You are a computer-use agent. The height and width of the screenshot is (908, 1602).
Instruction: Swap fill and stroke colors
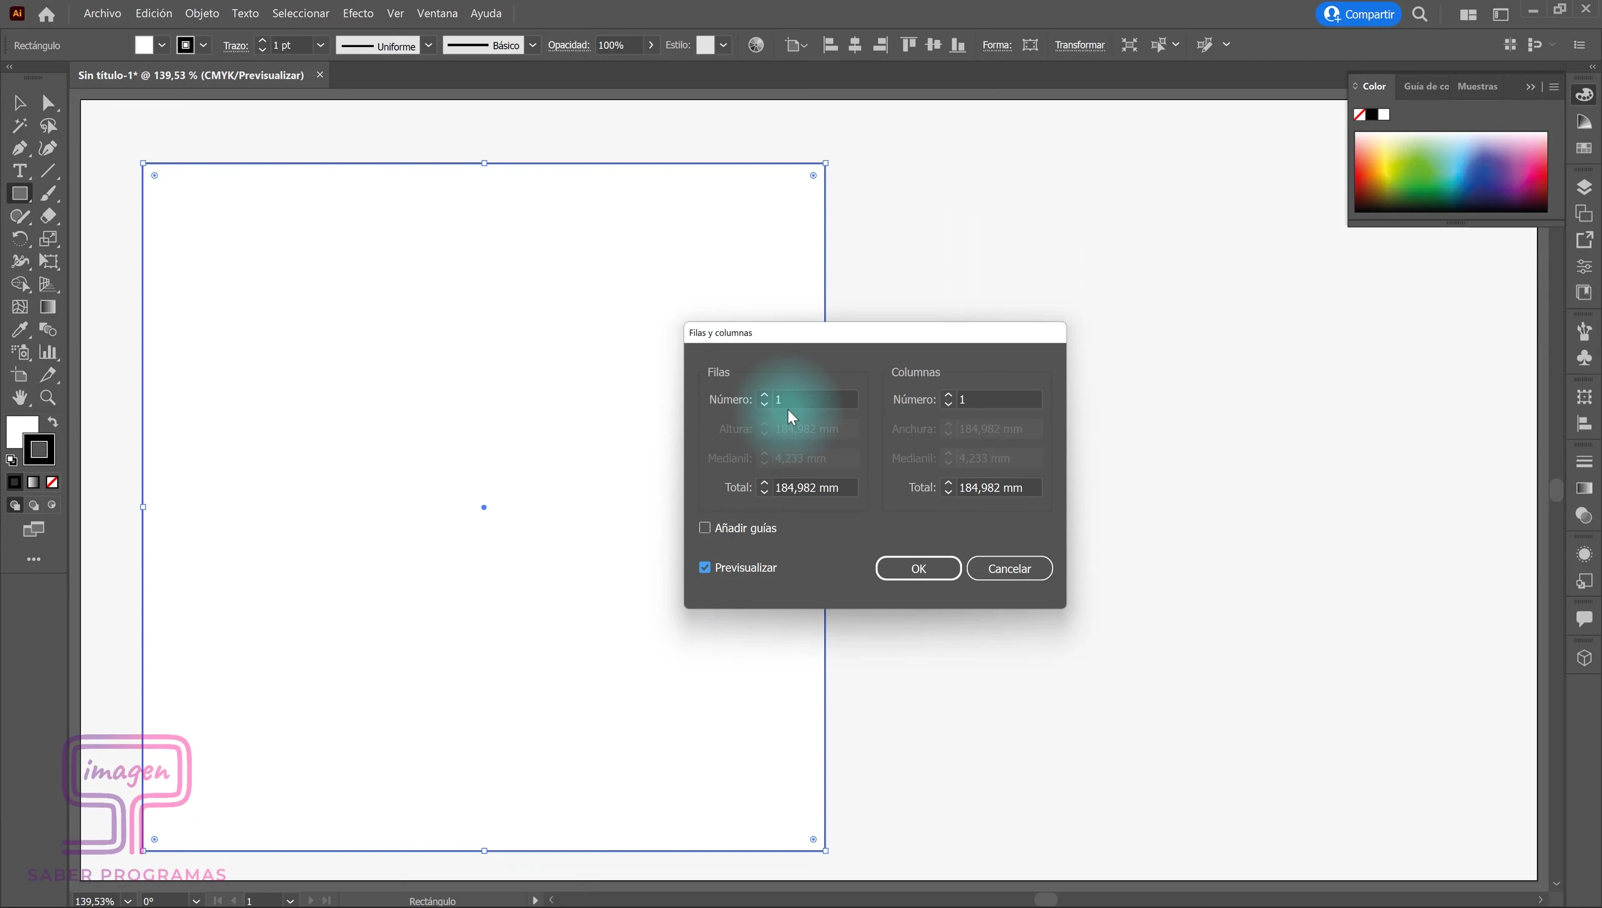pos(53,422)
